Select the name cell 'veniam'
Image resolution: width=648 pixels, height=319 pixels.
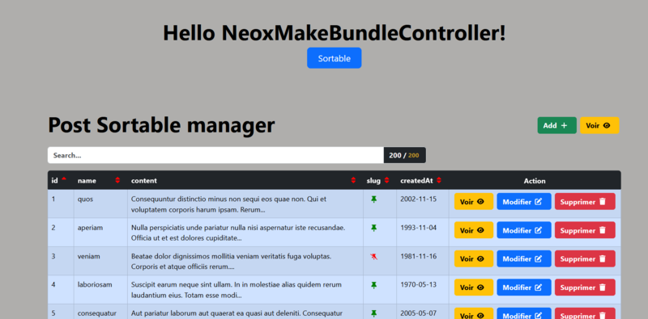point(88,256)
